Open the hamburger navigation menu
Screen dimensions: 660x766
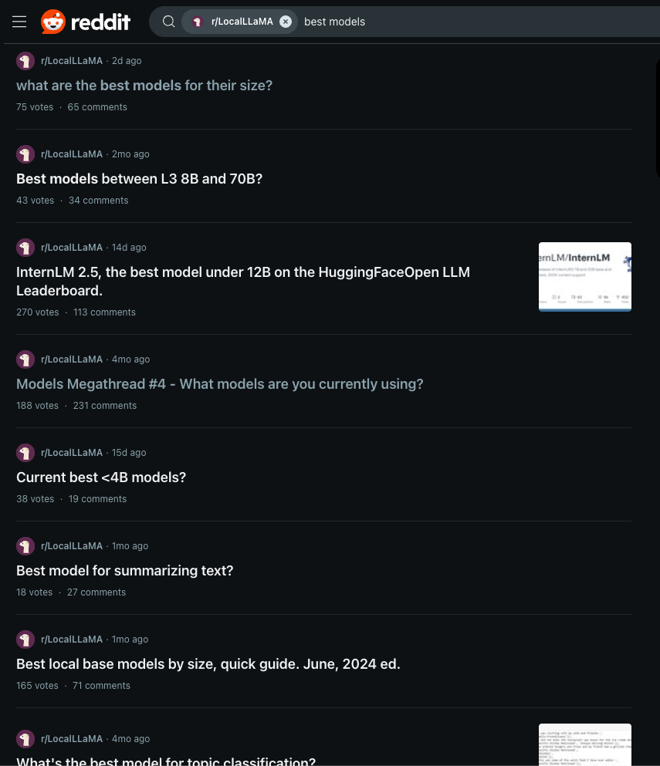(19, 22)
